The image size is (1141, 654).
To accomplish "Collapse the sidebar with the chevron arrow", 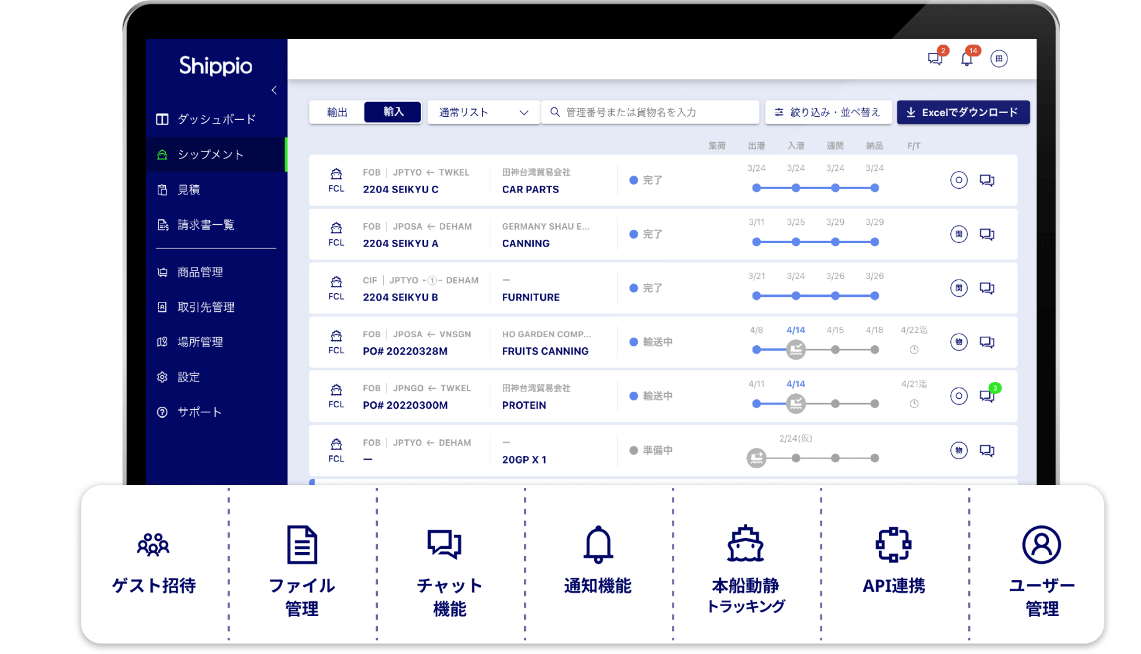I will tap(274, 89).
